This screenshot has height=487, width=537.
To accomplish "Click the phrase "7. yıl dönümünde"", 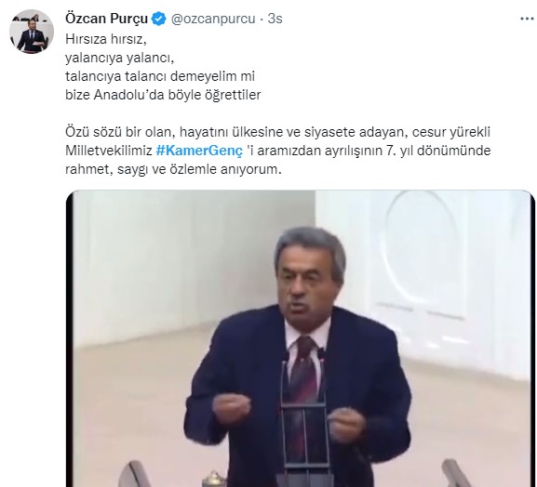I will [x=438, y=151].
